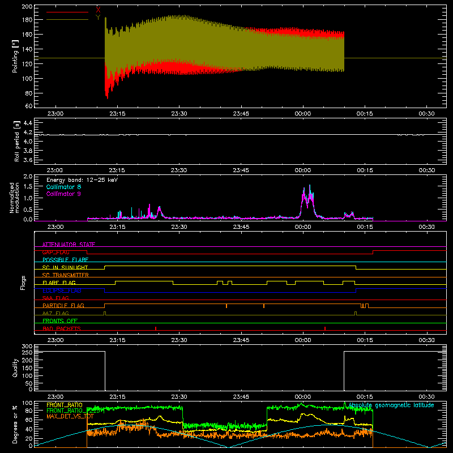
Task: Click the BAD_PACKETS marker near 23:24
Action: [x=156, y=328]
